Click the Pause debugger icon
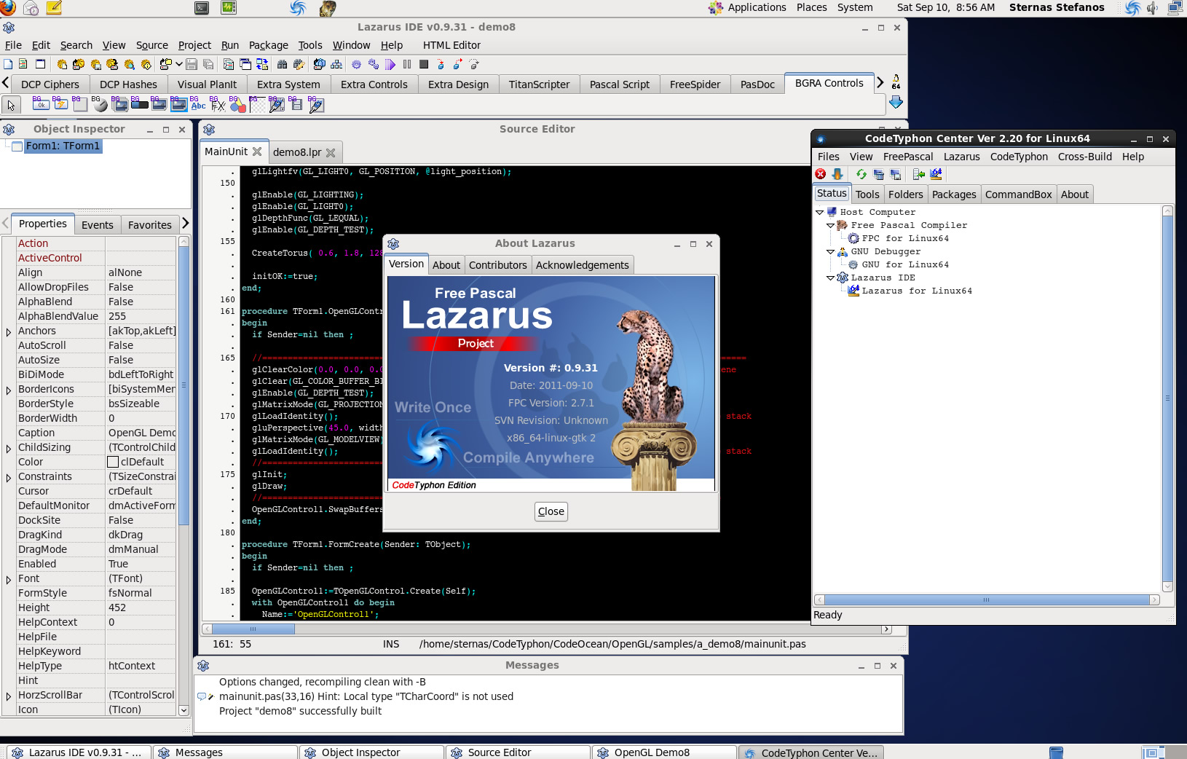 407,64
